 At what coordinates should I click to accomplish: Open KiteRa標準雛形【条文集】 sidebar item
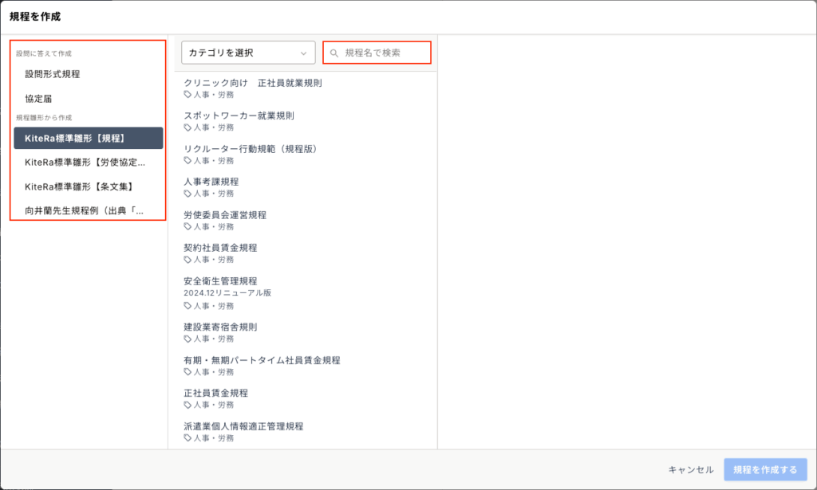[78, 186]
